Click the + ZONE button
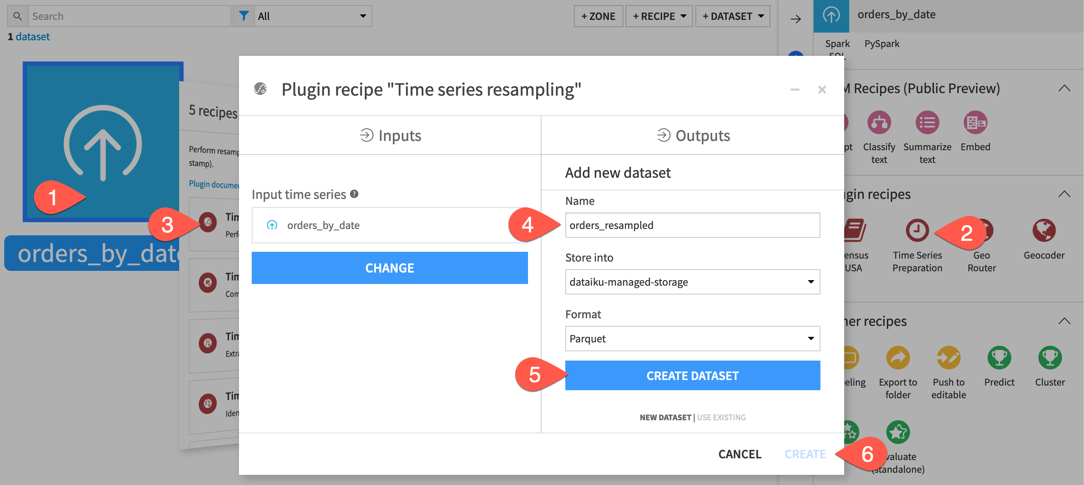 pos(598,16)
